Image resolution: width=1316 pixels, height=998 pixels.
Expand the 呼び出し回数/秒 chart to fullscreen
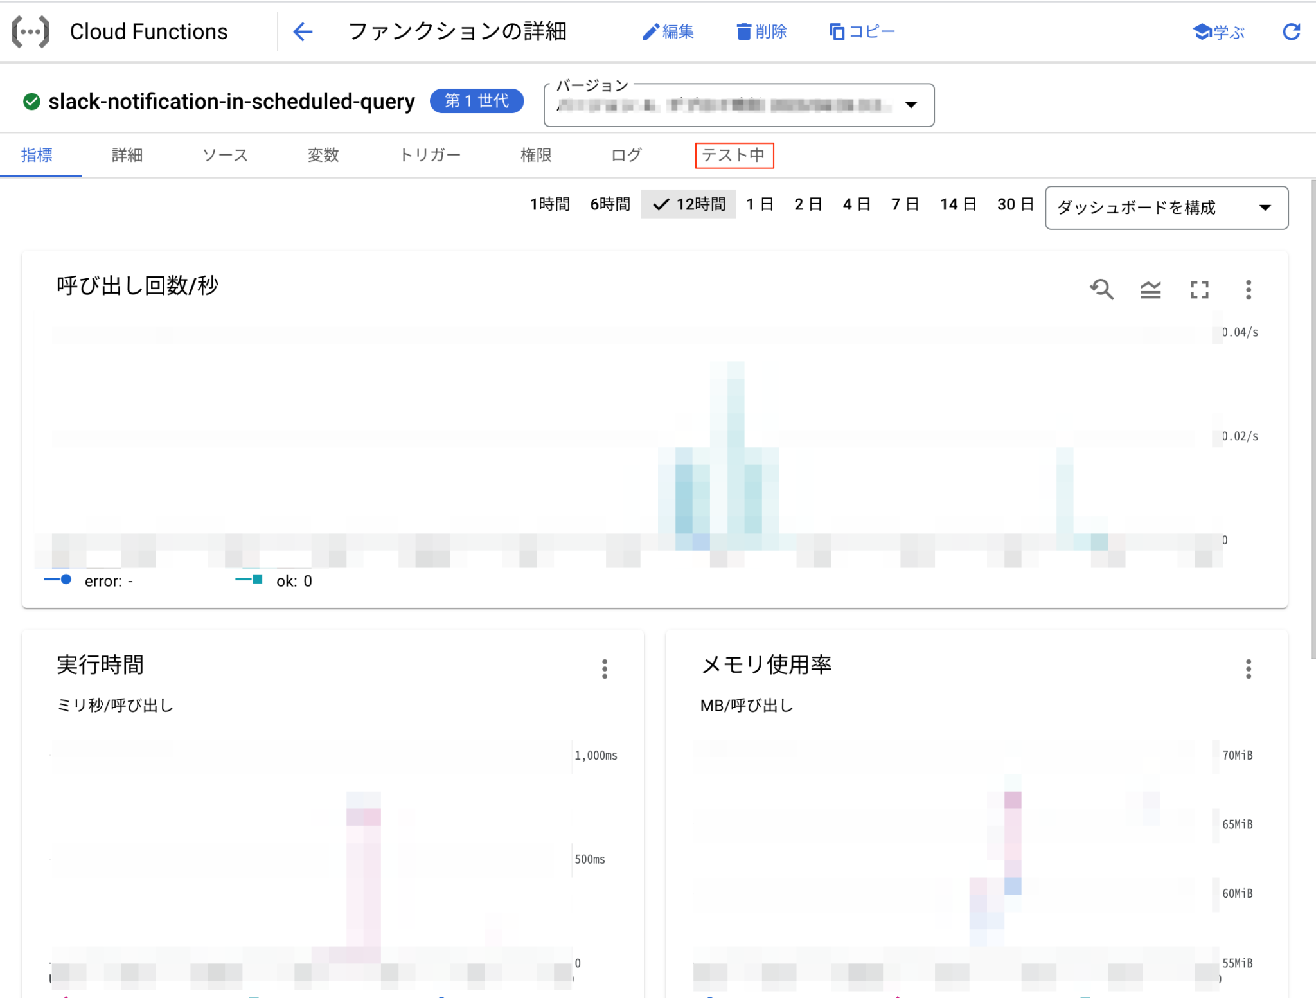pyautogui.click(x=1200, y=290)
